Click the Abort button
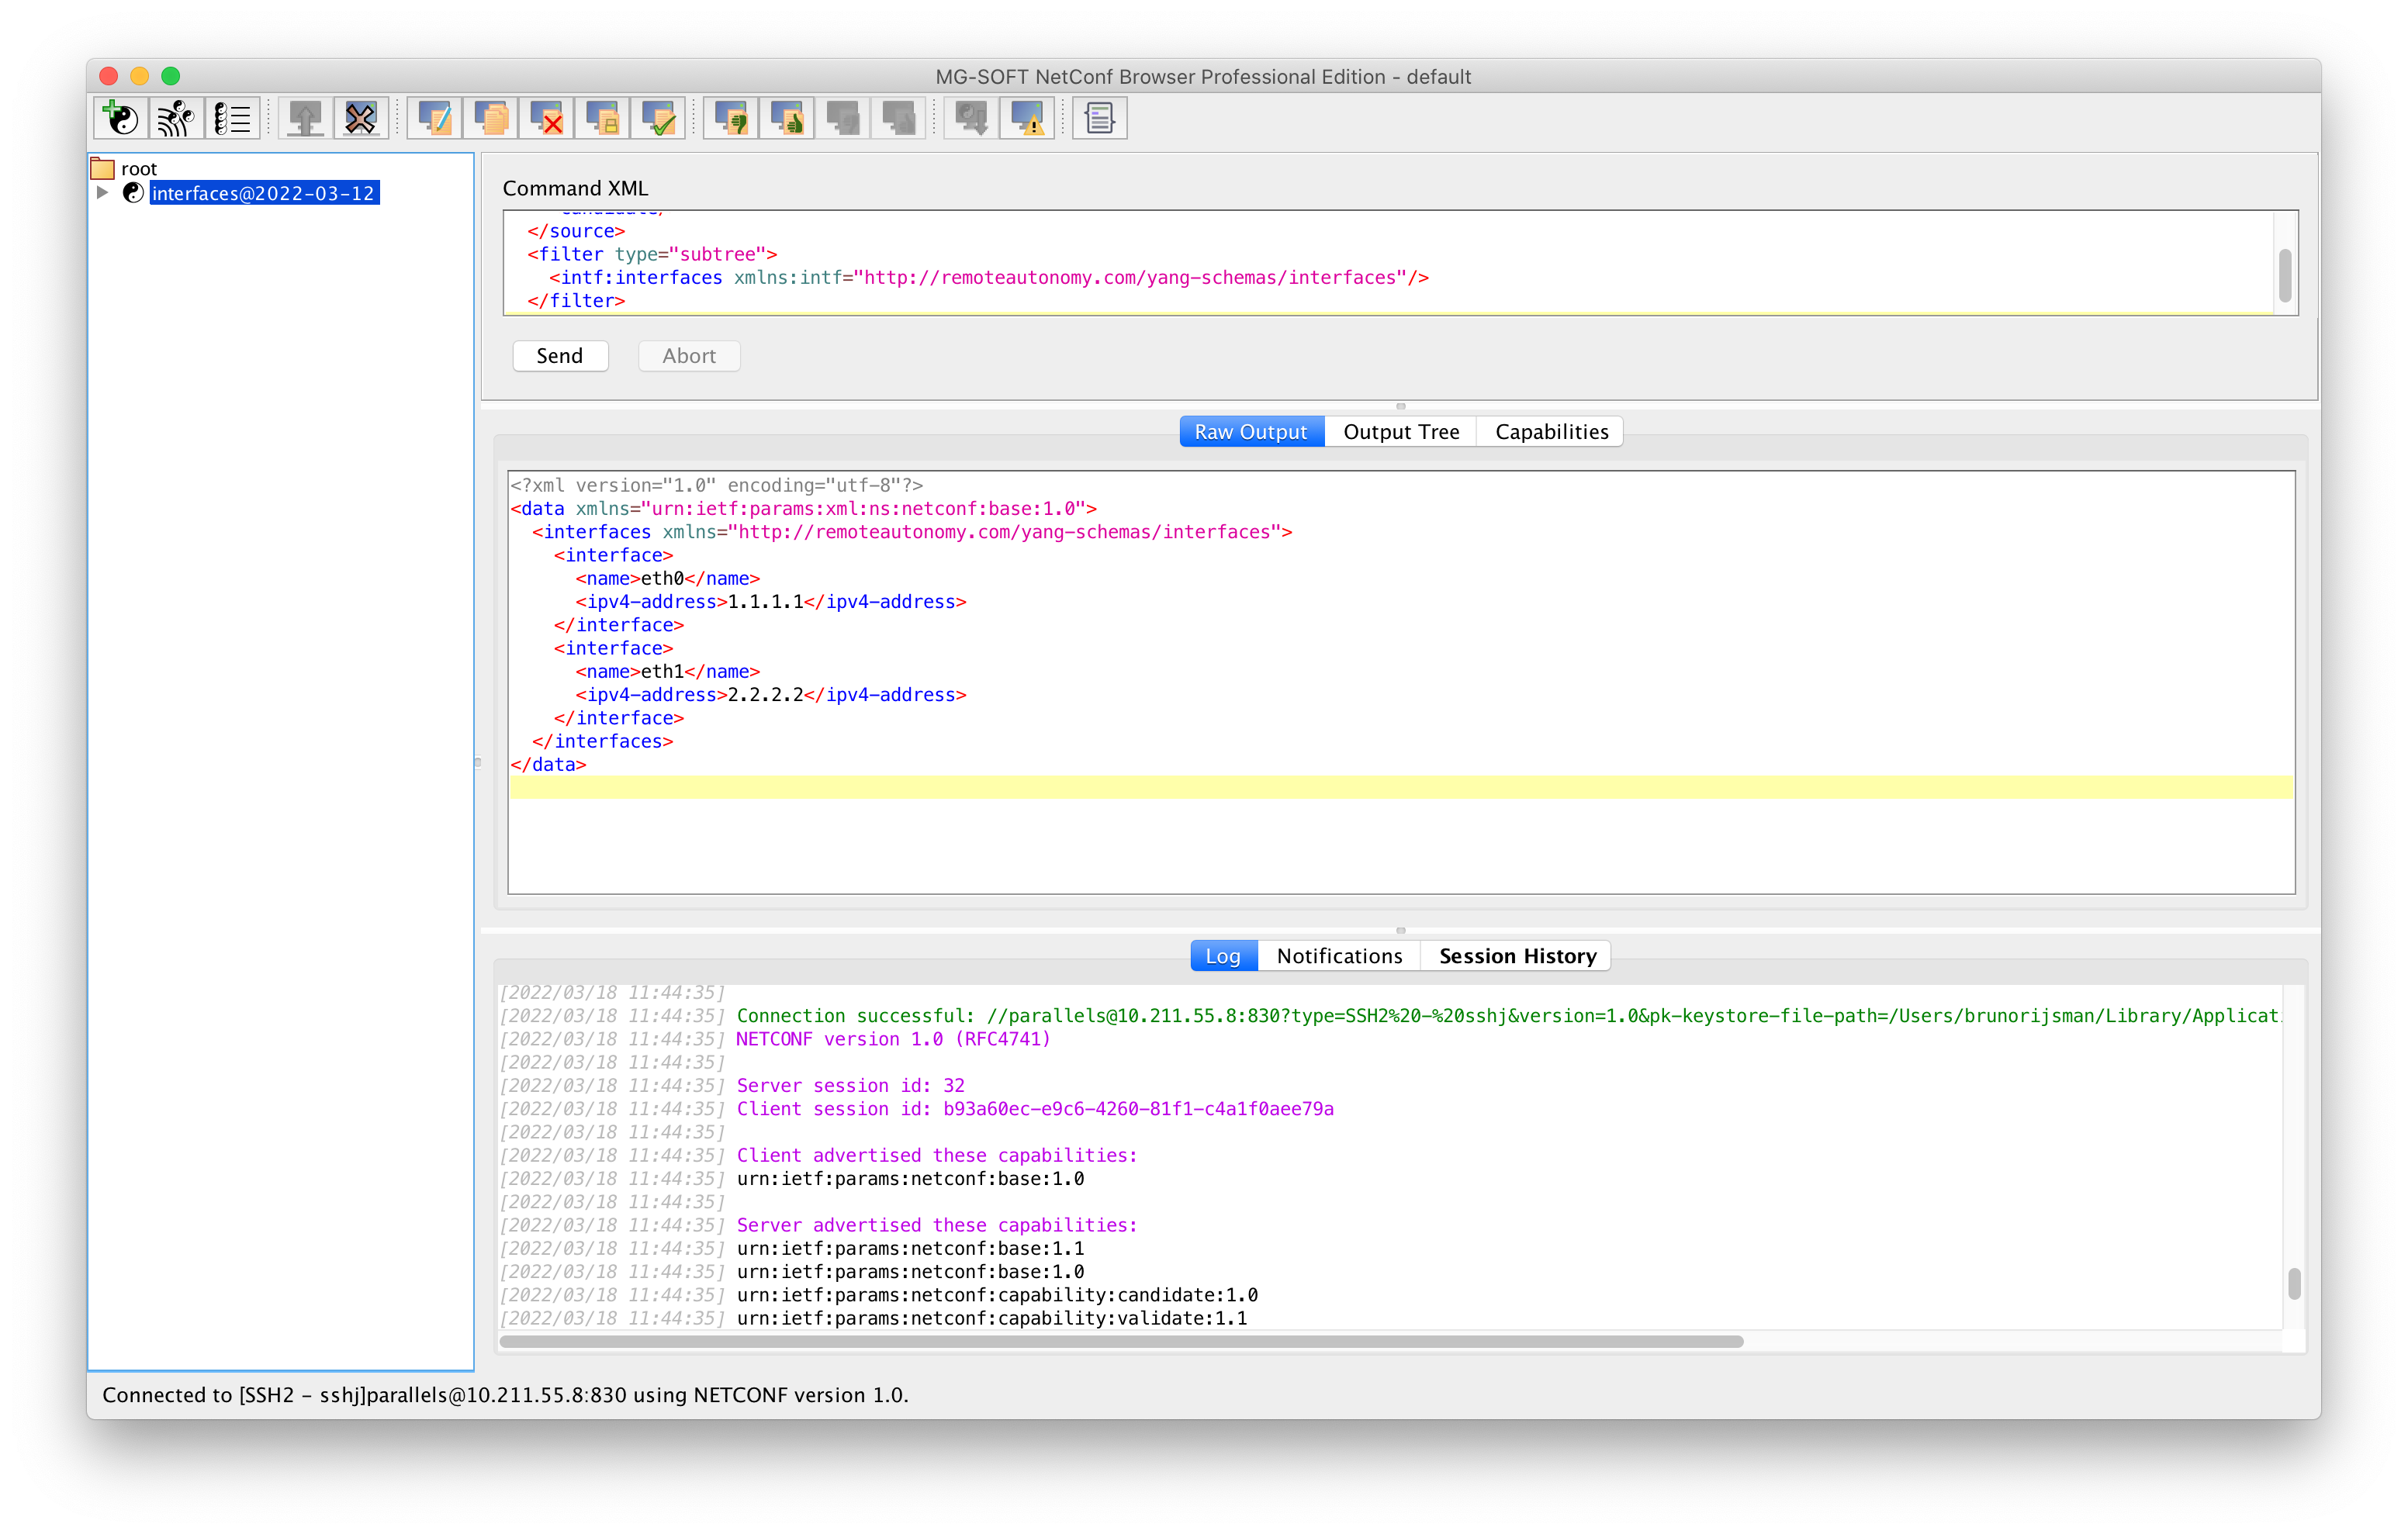 688,355
